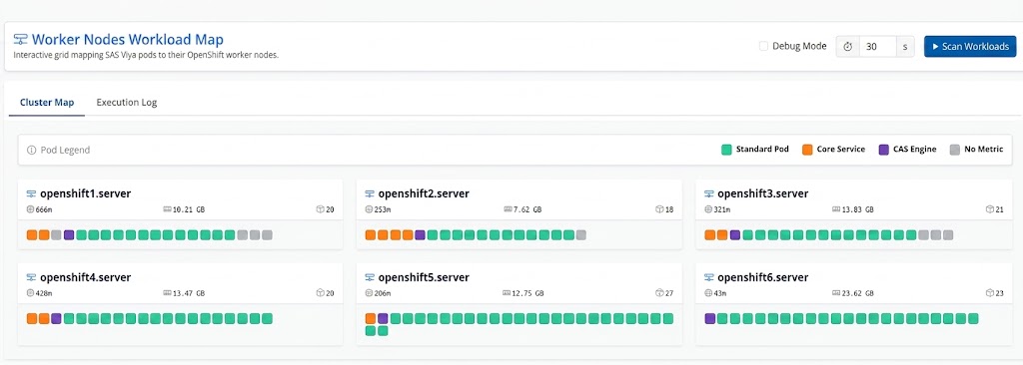
Task: Click the memory icon next to 10.21 GB
Action: coord(167,209)
